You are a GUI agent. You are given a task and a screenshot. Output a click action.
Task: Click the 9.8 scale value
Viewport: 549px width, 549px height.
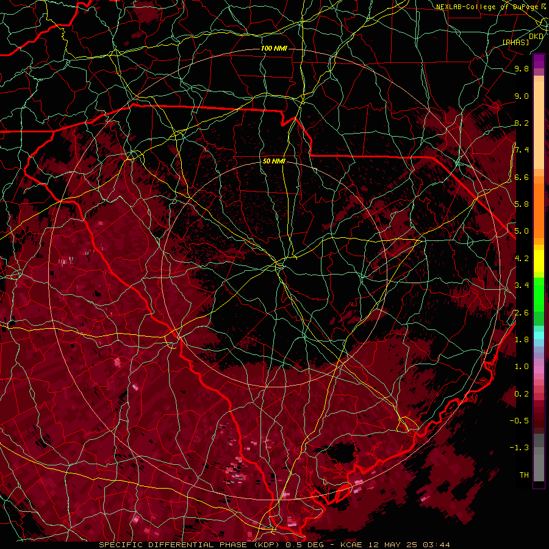[x=522, y=68]
